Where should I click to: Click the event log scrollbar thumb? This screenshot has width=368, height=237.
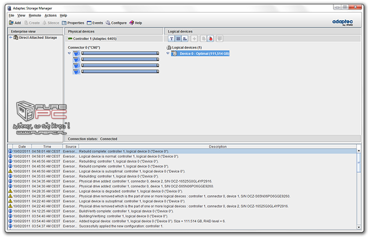tap(359, 163)
